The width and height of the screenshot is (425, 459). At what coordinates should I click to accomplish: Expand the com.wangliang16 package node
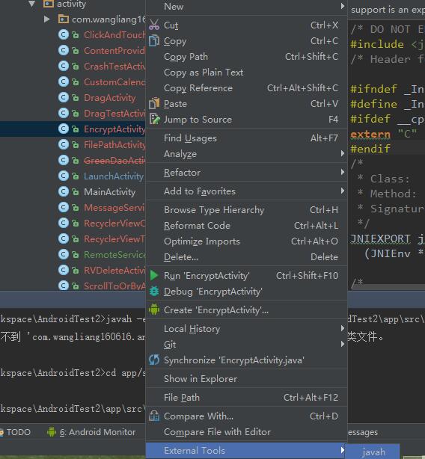46,19
